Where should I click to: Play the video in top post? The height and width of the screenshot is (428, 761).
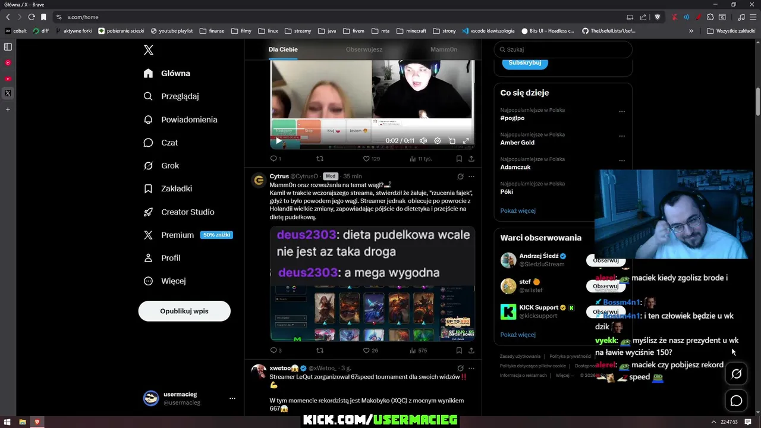(x=278, y=141)
